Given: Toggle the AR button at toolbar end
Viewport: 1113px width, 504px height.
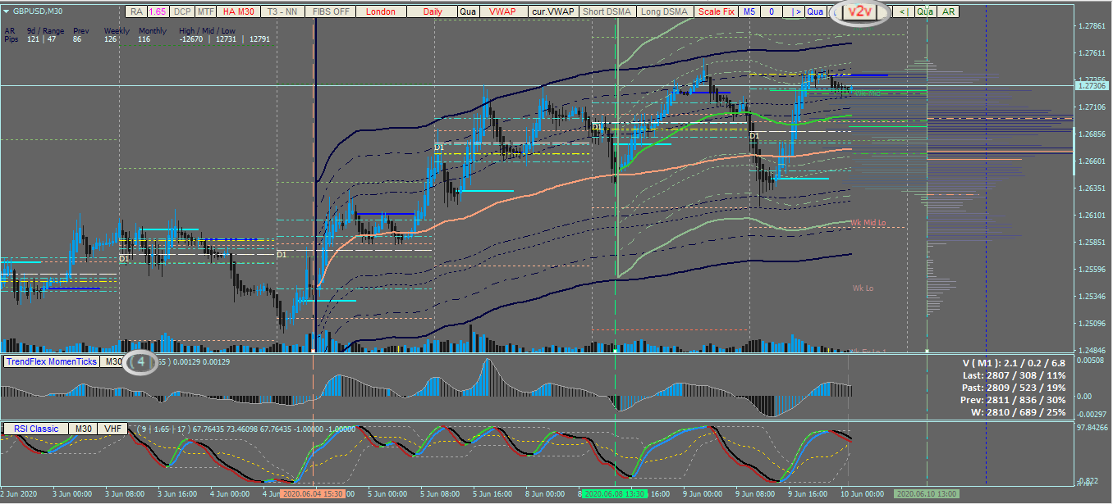Looking at the screenshot, I should point(949,11).
